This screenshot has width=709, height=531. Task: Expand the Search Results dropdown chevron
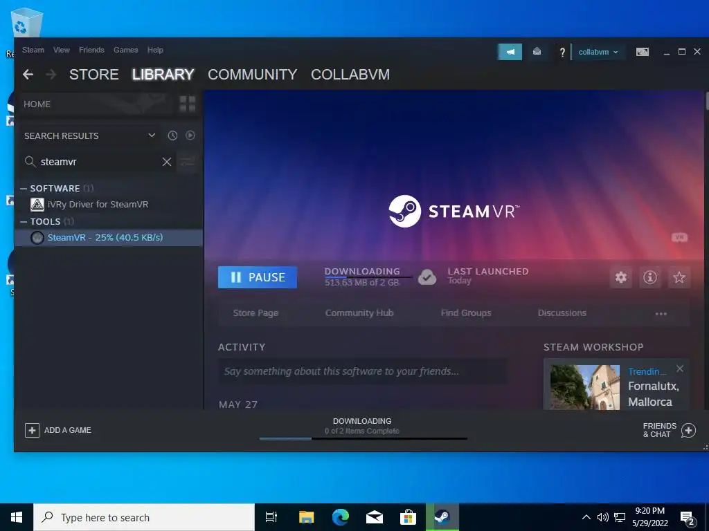pyautogui.click(x=152, y=136)
